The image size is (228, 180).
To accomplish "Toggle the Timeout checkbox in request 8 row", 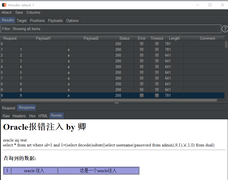I will [x=157, y=90].
